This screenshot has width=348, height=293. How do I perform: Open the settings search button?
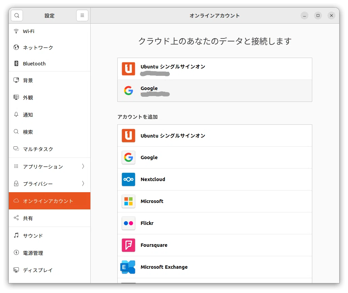[17, 16]
